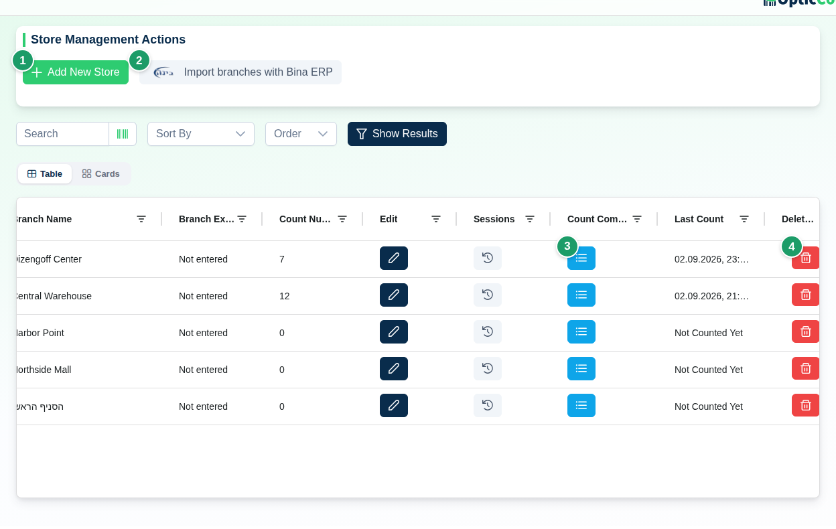The image size is (836, 529).
Task: Delete the Northside Mall branch
Action: pyautogui.click(x=805, y=368)
